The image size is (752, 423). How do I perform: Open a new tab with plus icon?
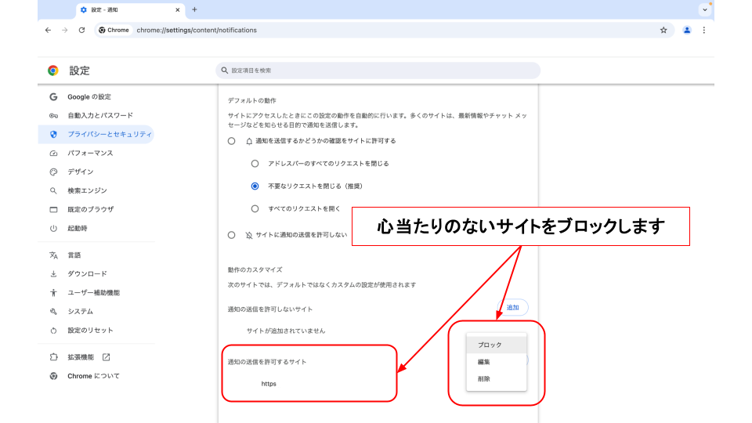[194, 9]
